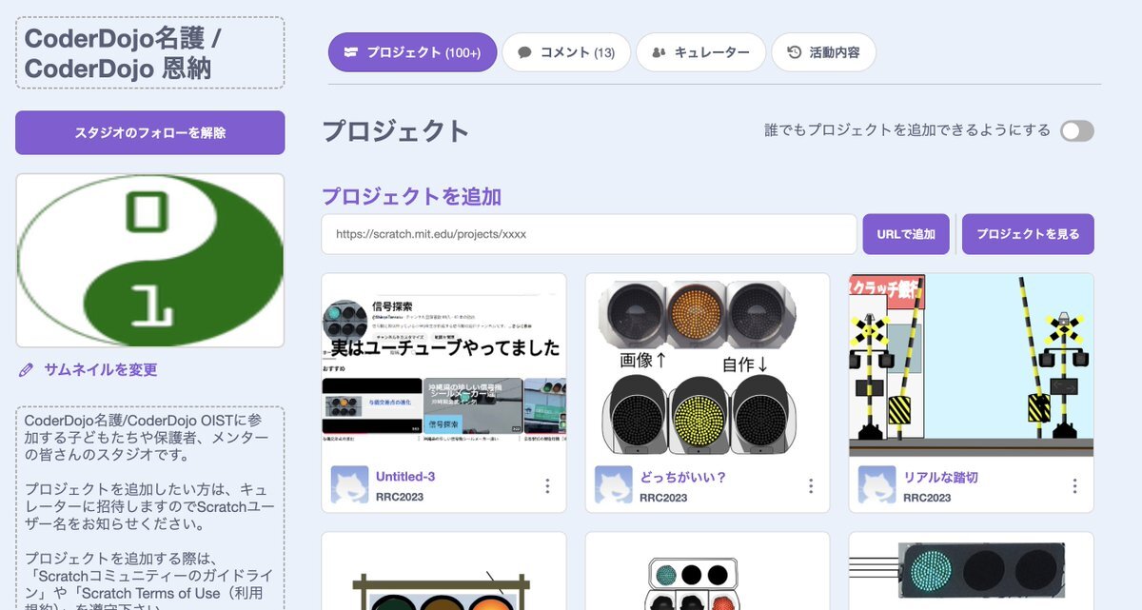Click the projects icon in プロジェクト tab
The image size is (1142, 610).
[351, 52]
